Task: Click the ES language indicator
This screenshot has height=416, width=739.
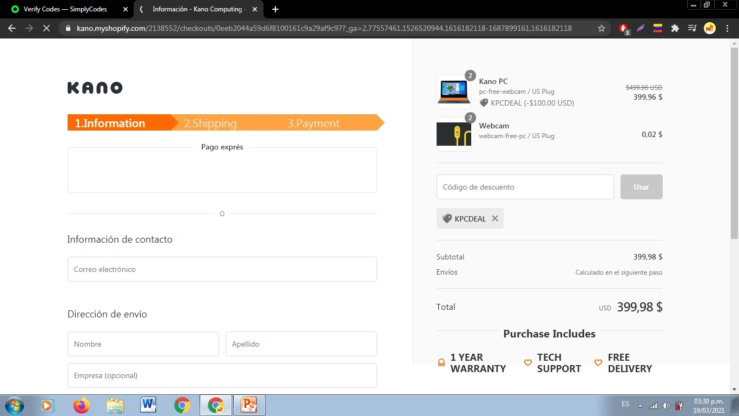Action: click(625, 404)
